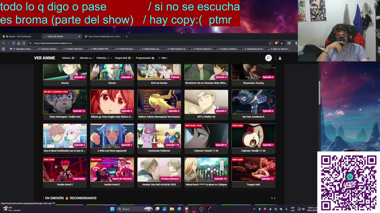Open Hazbin Hotel 2 'Nuevo sir Pencioso' thumbnail
Image resolution: width=380 pixels, height=213 pixels.
click(x=112, y=170)
